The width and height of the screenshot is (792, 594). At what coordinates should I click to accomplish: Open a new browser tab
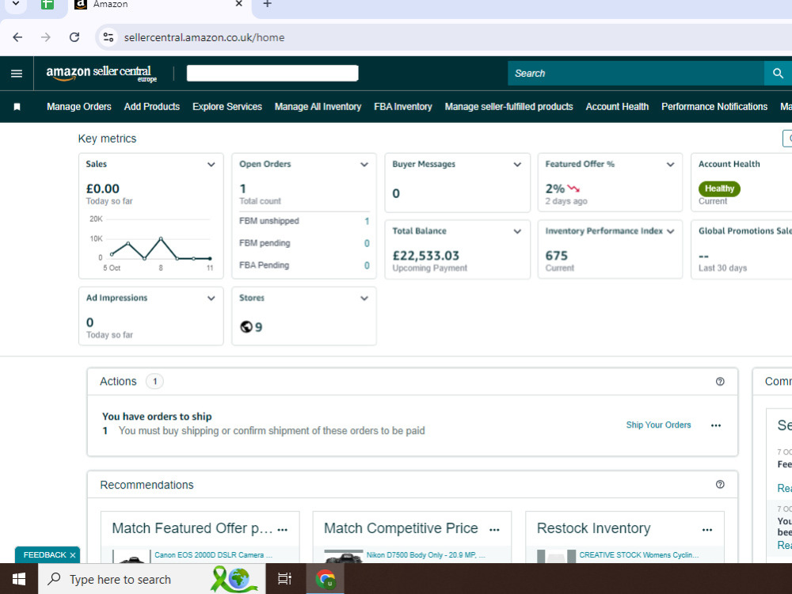tap(268, 5)
